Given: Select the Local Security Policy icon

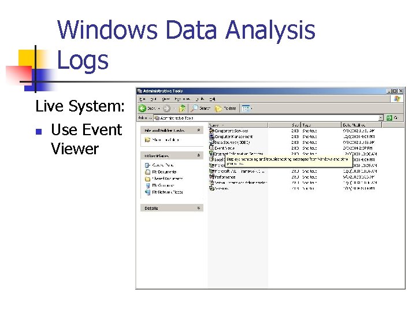Looking at the screenshot, I should 211,159.
